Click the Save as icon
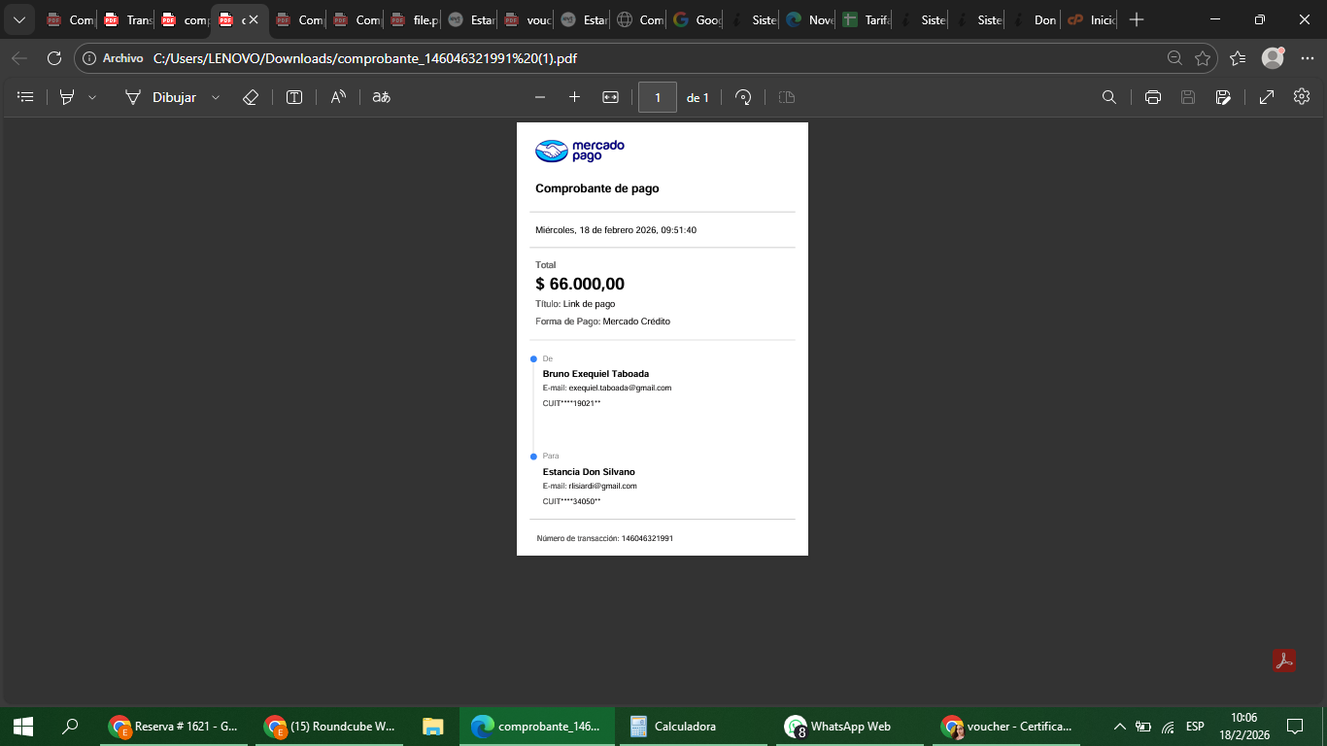The height and width of the screenshot is (746, 1327). point(1223,97)
